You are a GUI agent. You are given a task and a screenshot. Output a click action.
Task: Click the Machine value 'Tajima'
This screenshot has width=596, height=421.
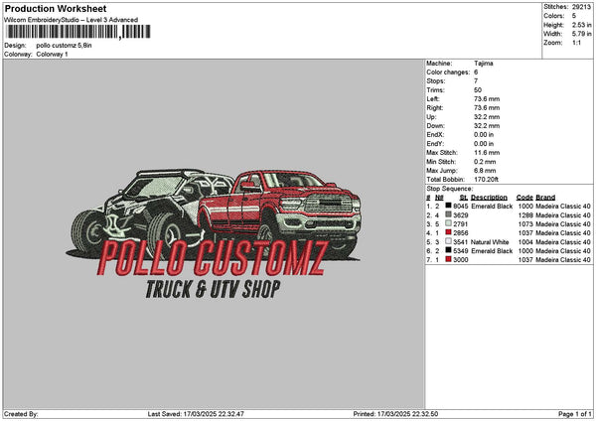coord(484,64)
